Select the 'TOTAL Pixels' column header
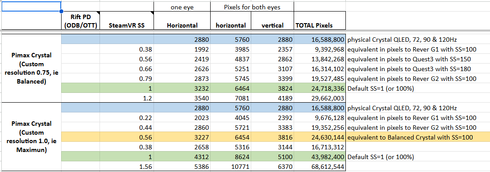The image size is (490, 172). point(320,21)
